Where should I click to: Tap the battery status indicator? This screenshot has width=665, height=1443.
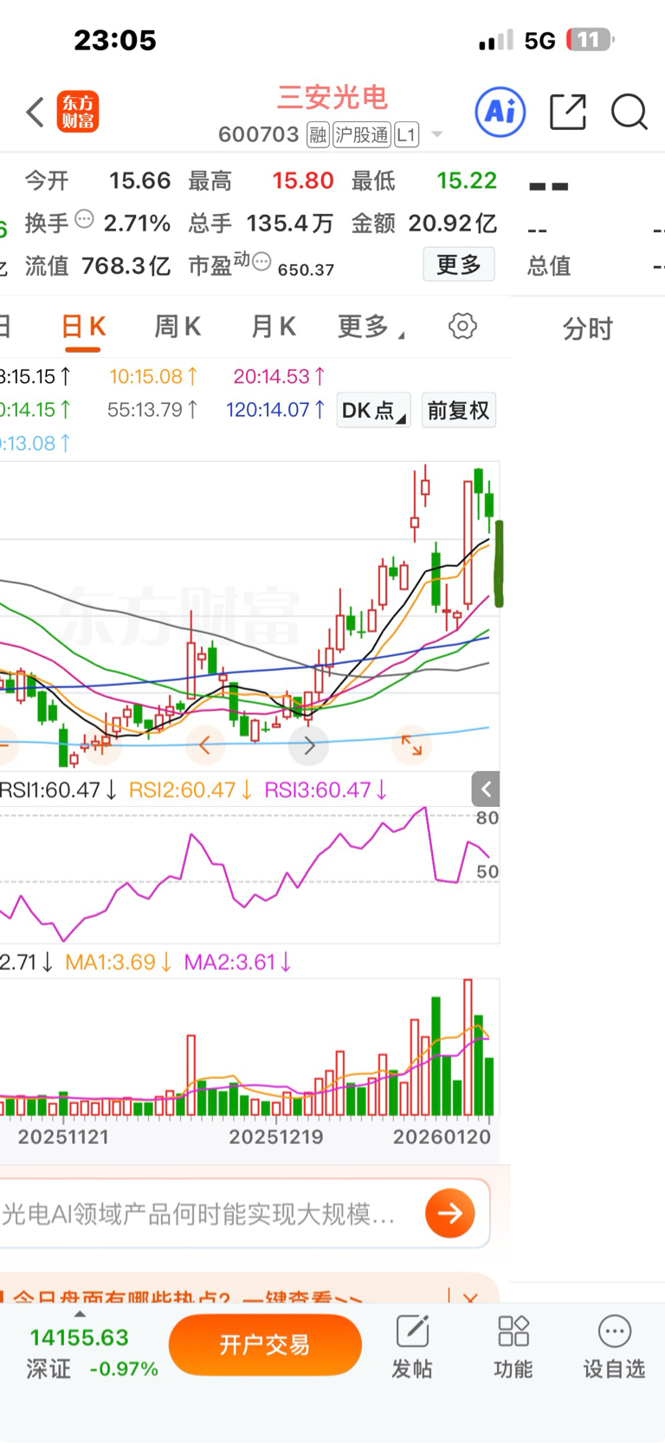591,40
